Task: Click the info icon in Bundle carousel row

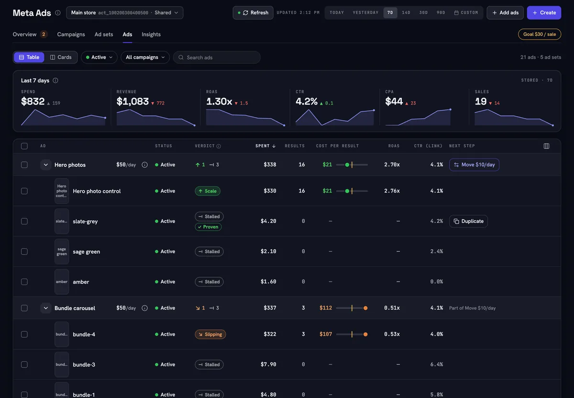Action: click(x=145, y=308)
